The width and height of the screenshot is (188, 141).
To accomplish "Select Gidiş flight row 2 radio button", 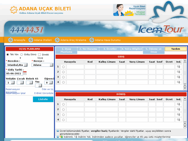I will click(63, 72).
